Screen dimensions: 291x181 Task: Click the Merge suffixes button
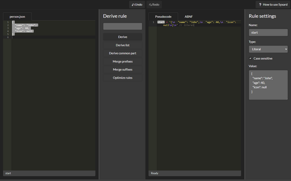[x=122, y=70]
